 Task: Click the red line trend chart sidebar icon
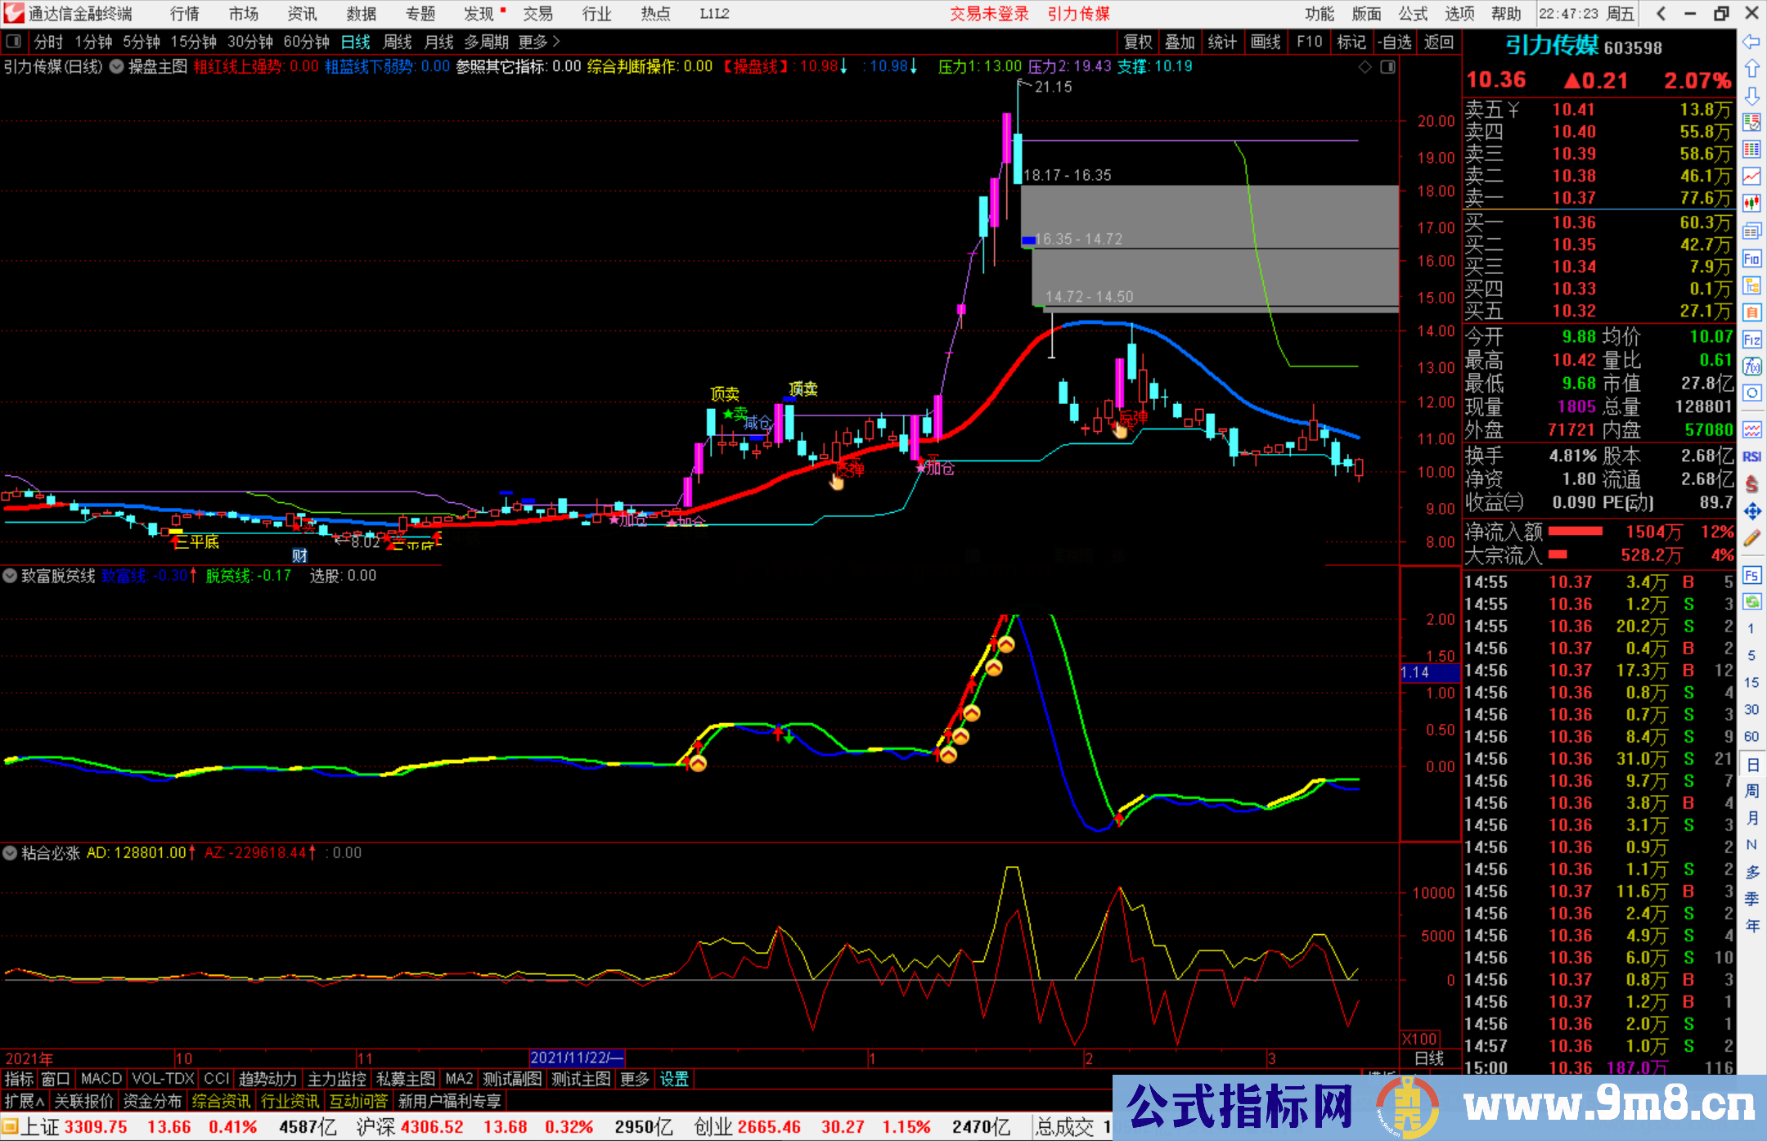tap(1751, 176)
